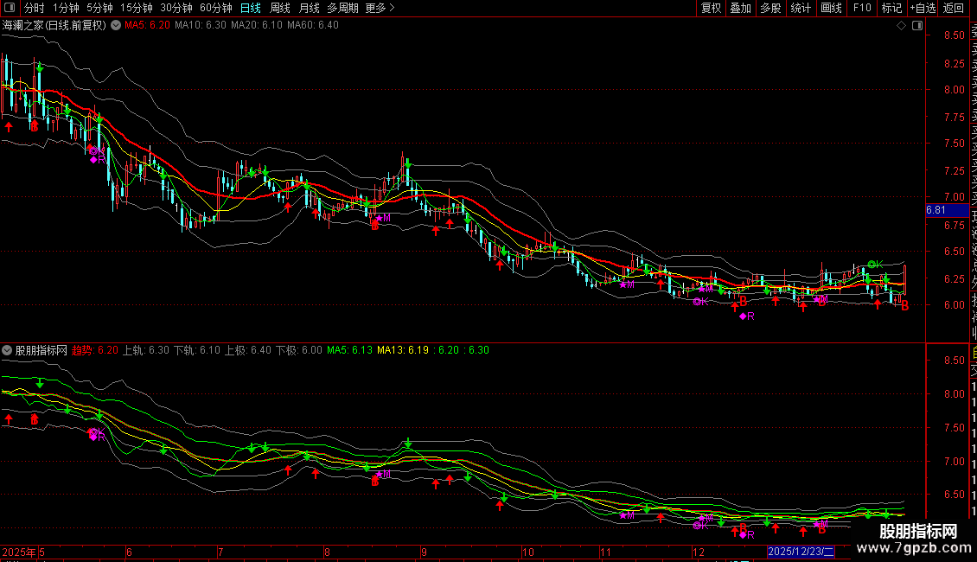Image resolution: width=977 pixels, height=562 pixels.
Task: Expand the 股朋指标网 indicator dropdown arrow
Action: [x=7, y=351]
